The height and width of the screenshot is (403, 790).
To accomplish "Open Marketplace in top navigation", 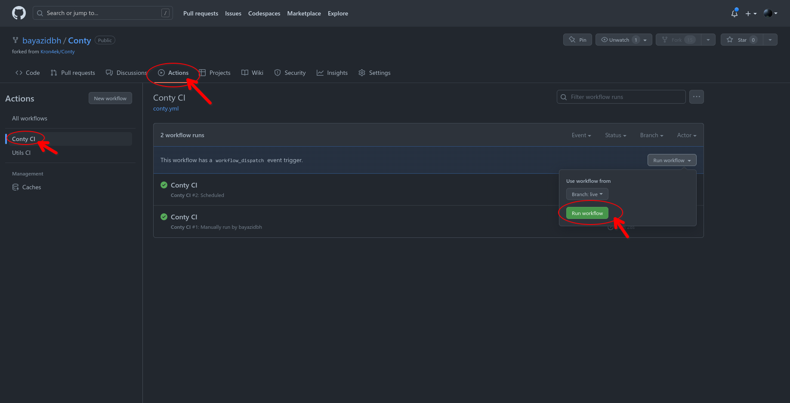I will tap(304, 13).
